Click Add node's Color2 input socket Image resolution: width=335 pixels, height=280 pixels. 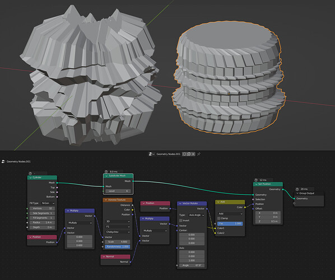coord(215,233)
